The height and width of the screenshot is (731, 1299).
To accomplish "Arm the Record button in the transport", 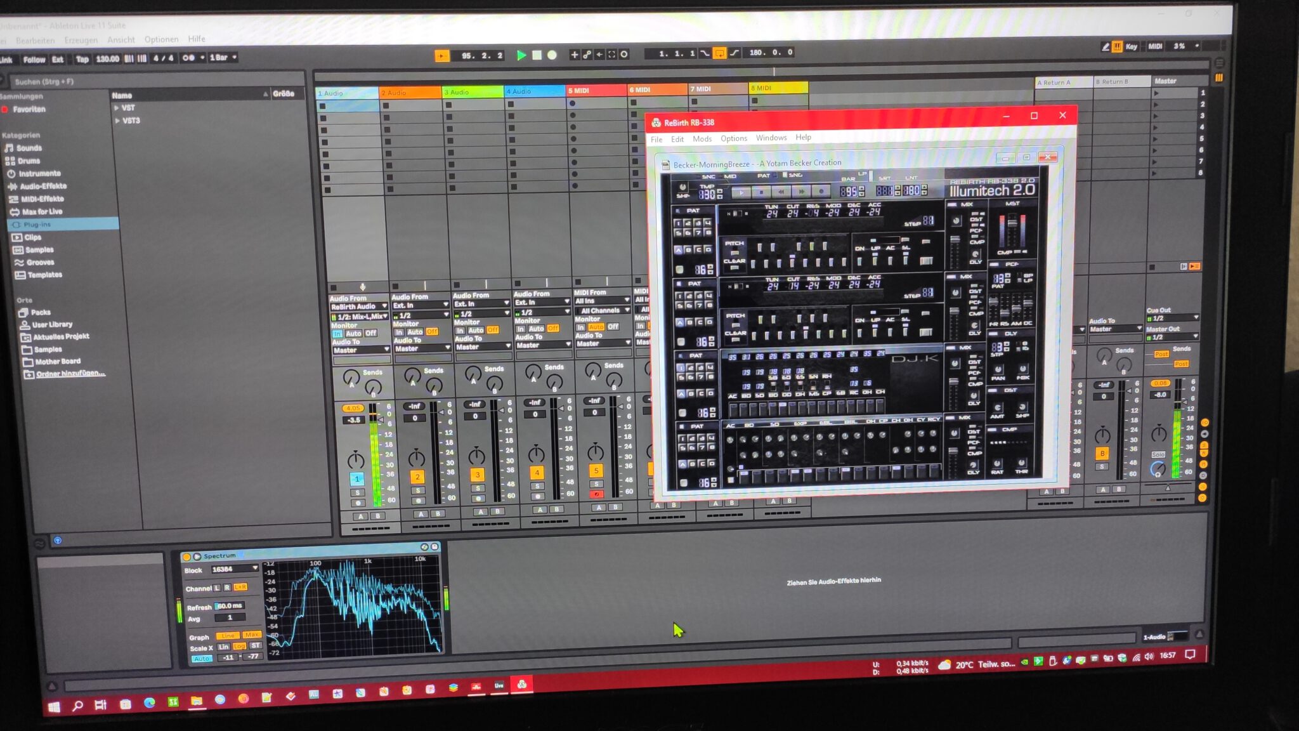I will (x=551, y=56).
